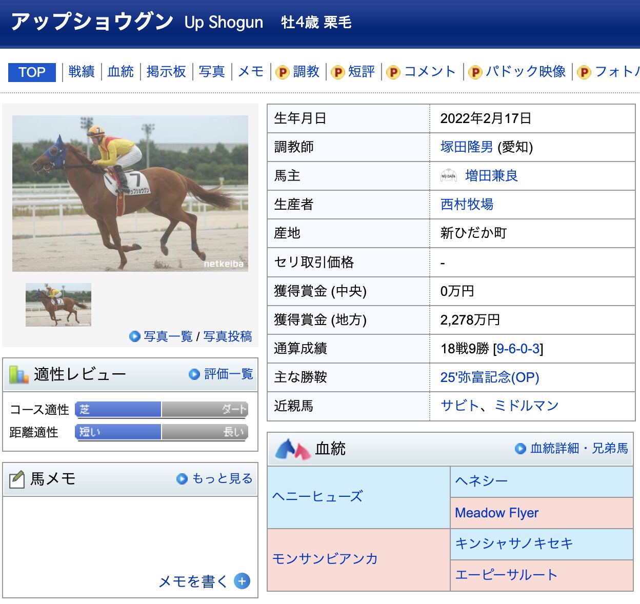Open the 戦績 tab
640x604 pixels.
click(x=82, y=72)
